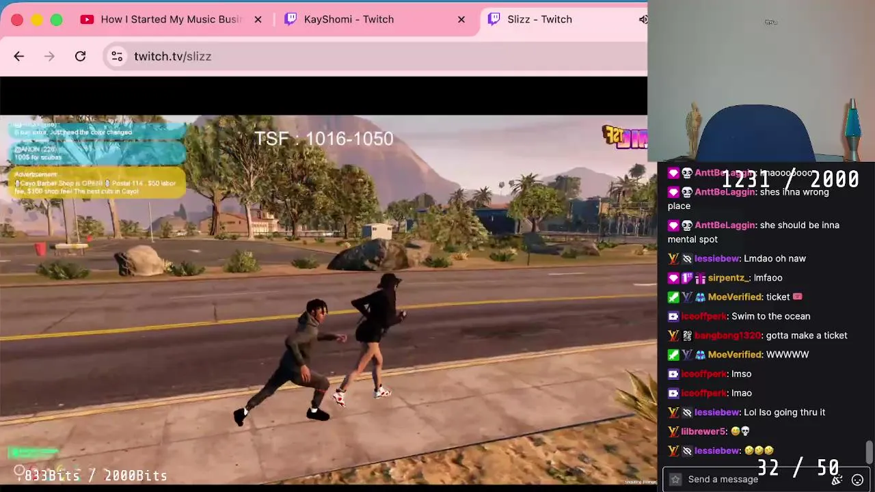Viewport: 875px width, 492px height.
Task: Click no-video badge beside 'Lol Iso going thru it'
Action: (x=687, y=412)
